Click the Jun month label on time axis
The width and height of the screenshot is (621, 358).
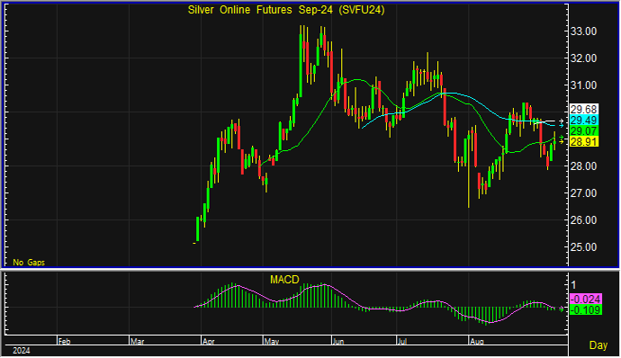(x=338, y=342)
